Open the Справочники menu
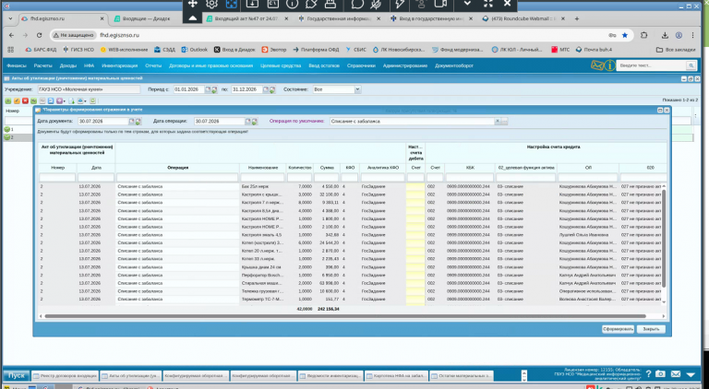 [x=361, y=65]
